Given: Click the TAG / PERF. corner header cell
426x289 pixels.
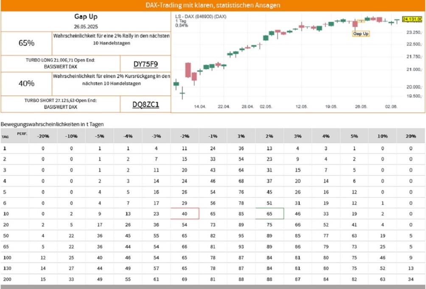Looking at the screenshot, I should coord(15,136).
